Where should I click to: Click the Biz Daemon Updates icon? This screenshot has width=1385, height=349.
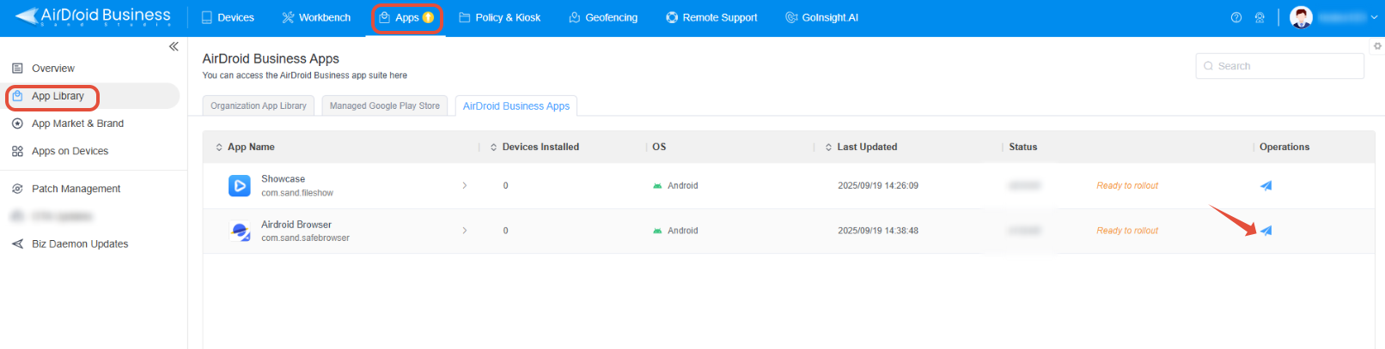coord(17,244)
